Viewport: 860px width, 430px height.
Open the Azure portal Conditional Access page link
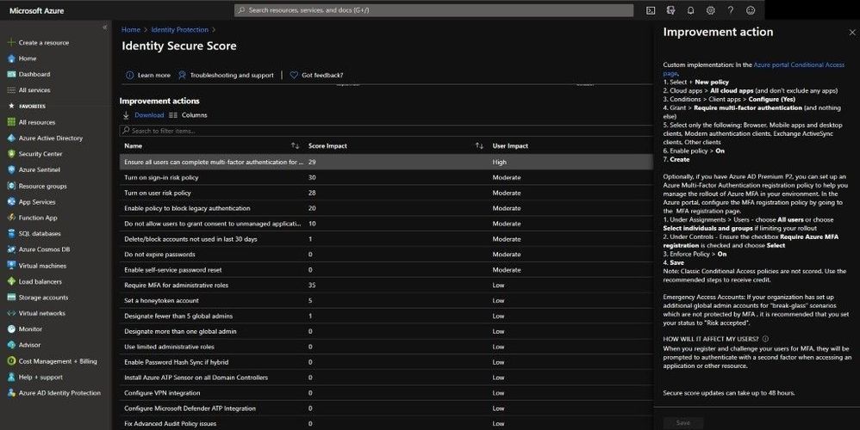[x=799, y=64]
